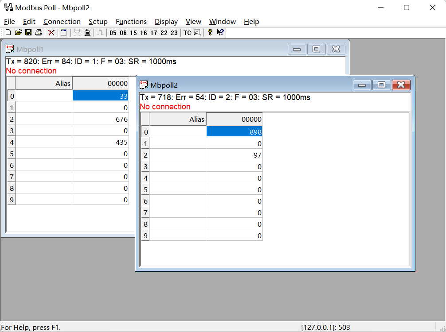The height and width of the screenshot is (332, 446).
Task: Click the red X delete toolbar icon
Action: pos(51,33)
